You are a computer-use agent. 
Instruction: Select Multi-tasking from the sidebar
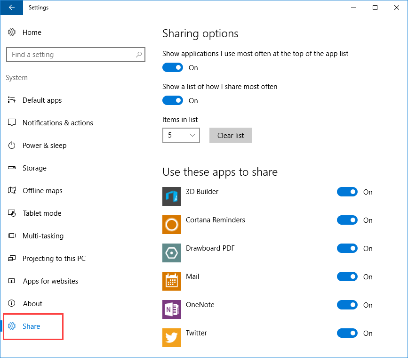click(x=12, y=236)
